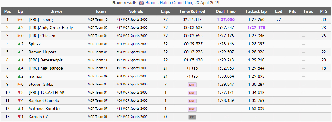Click the Up column header
The width and height of the screenshot is (332, 122).
(x=20, y=11)
